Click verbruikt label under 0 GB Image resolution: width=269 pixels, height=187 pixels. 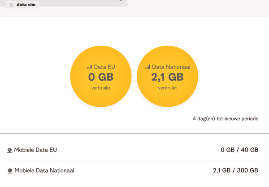pos(101,88)
